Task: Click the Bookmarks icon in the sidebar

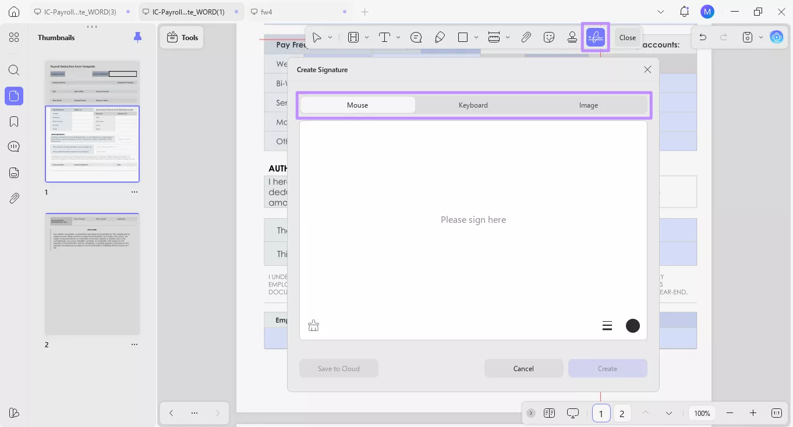Action: pyautogui.click(x=13, y=121)
